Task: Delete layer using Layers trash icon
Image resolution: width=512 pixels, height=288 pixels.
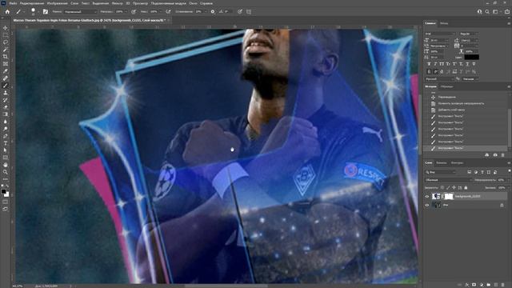Action: [503, 285]
